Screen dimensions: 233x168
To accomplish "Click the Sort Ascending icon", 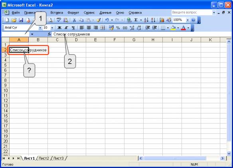I will (146, 20).
